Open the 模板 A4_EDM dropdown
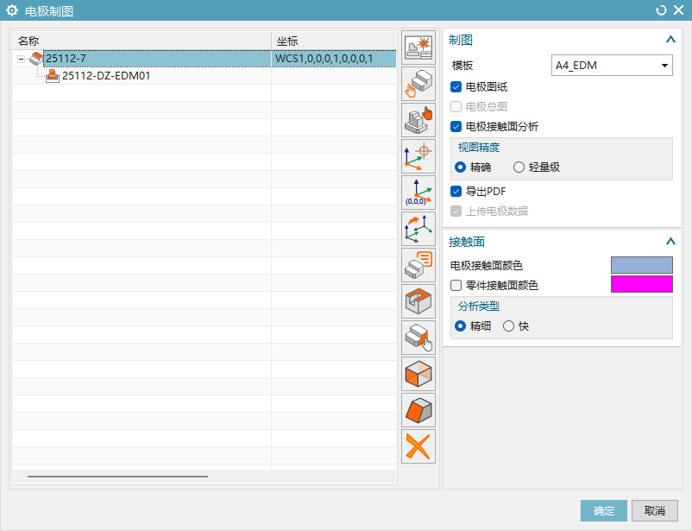692x531 pixels. click(x=612, y=66)
